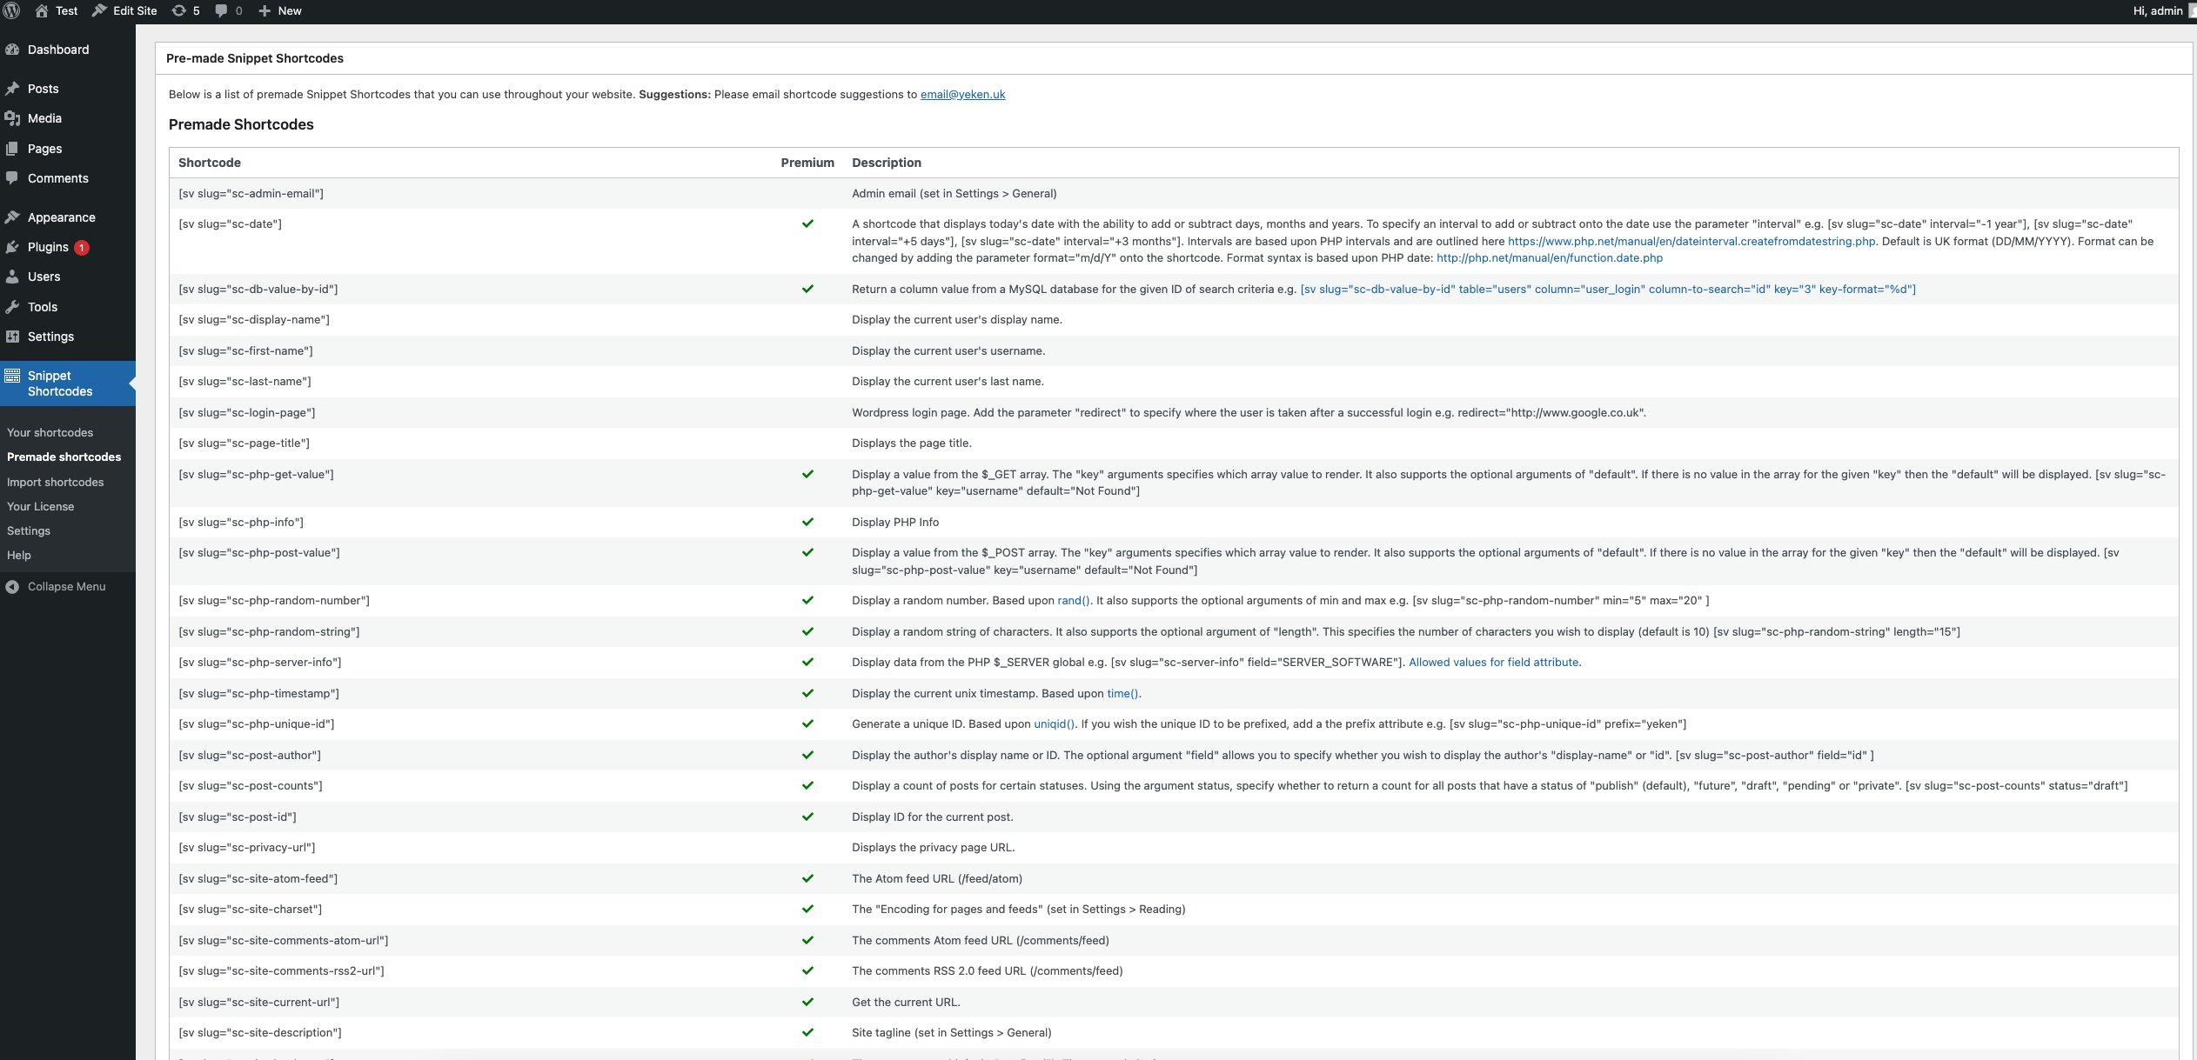Click the "Display PHP Info" description
This screenshot has width=2197, height=1060.
coord(895,522)
